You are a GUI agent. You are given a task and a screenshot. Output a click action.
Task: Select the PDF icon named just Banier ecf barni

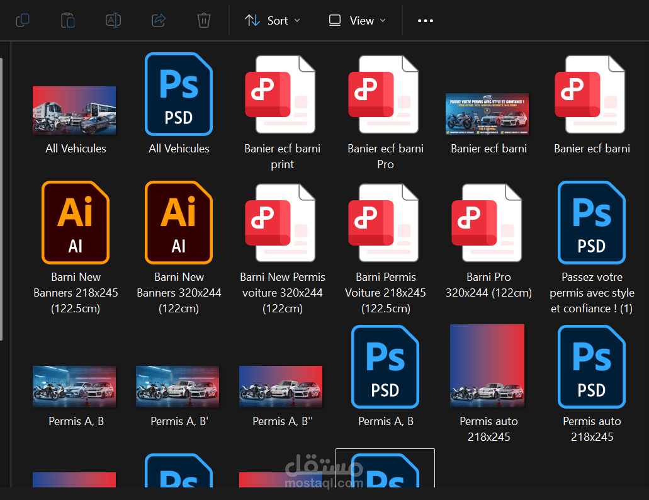pos(590,95)
